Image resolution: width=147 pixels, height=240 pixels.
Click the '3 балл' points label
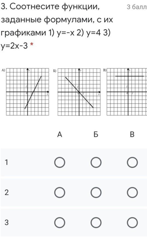click(137, 7)
